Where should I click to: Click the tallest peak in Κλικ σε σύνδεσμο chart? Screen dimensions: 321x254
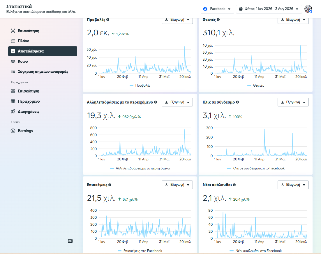[x=264, y=129]
